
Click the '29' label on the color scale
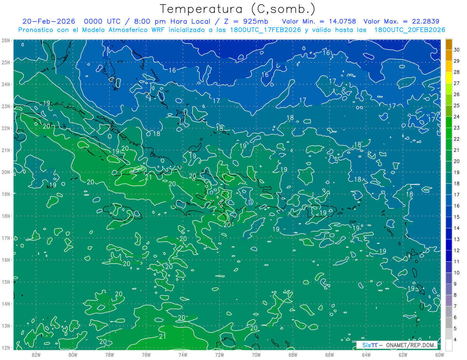click(x=457, y=61)
